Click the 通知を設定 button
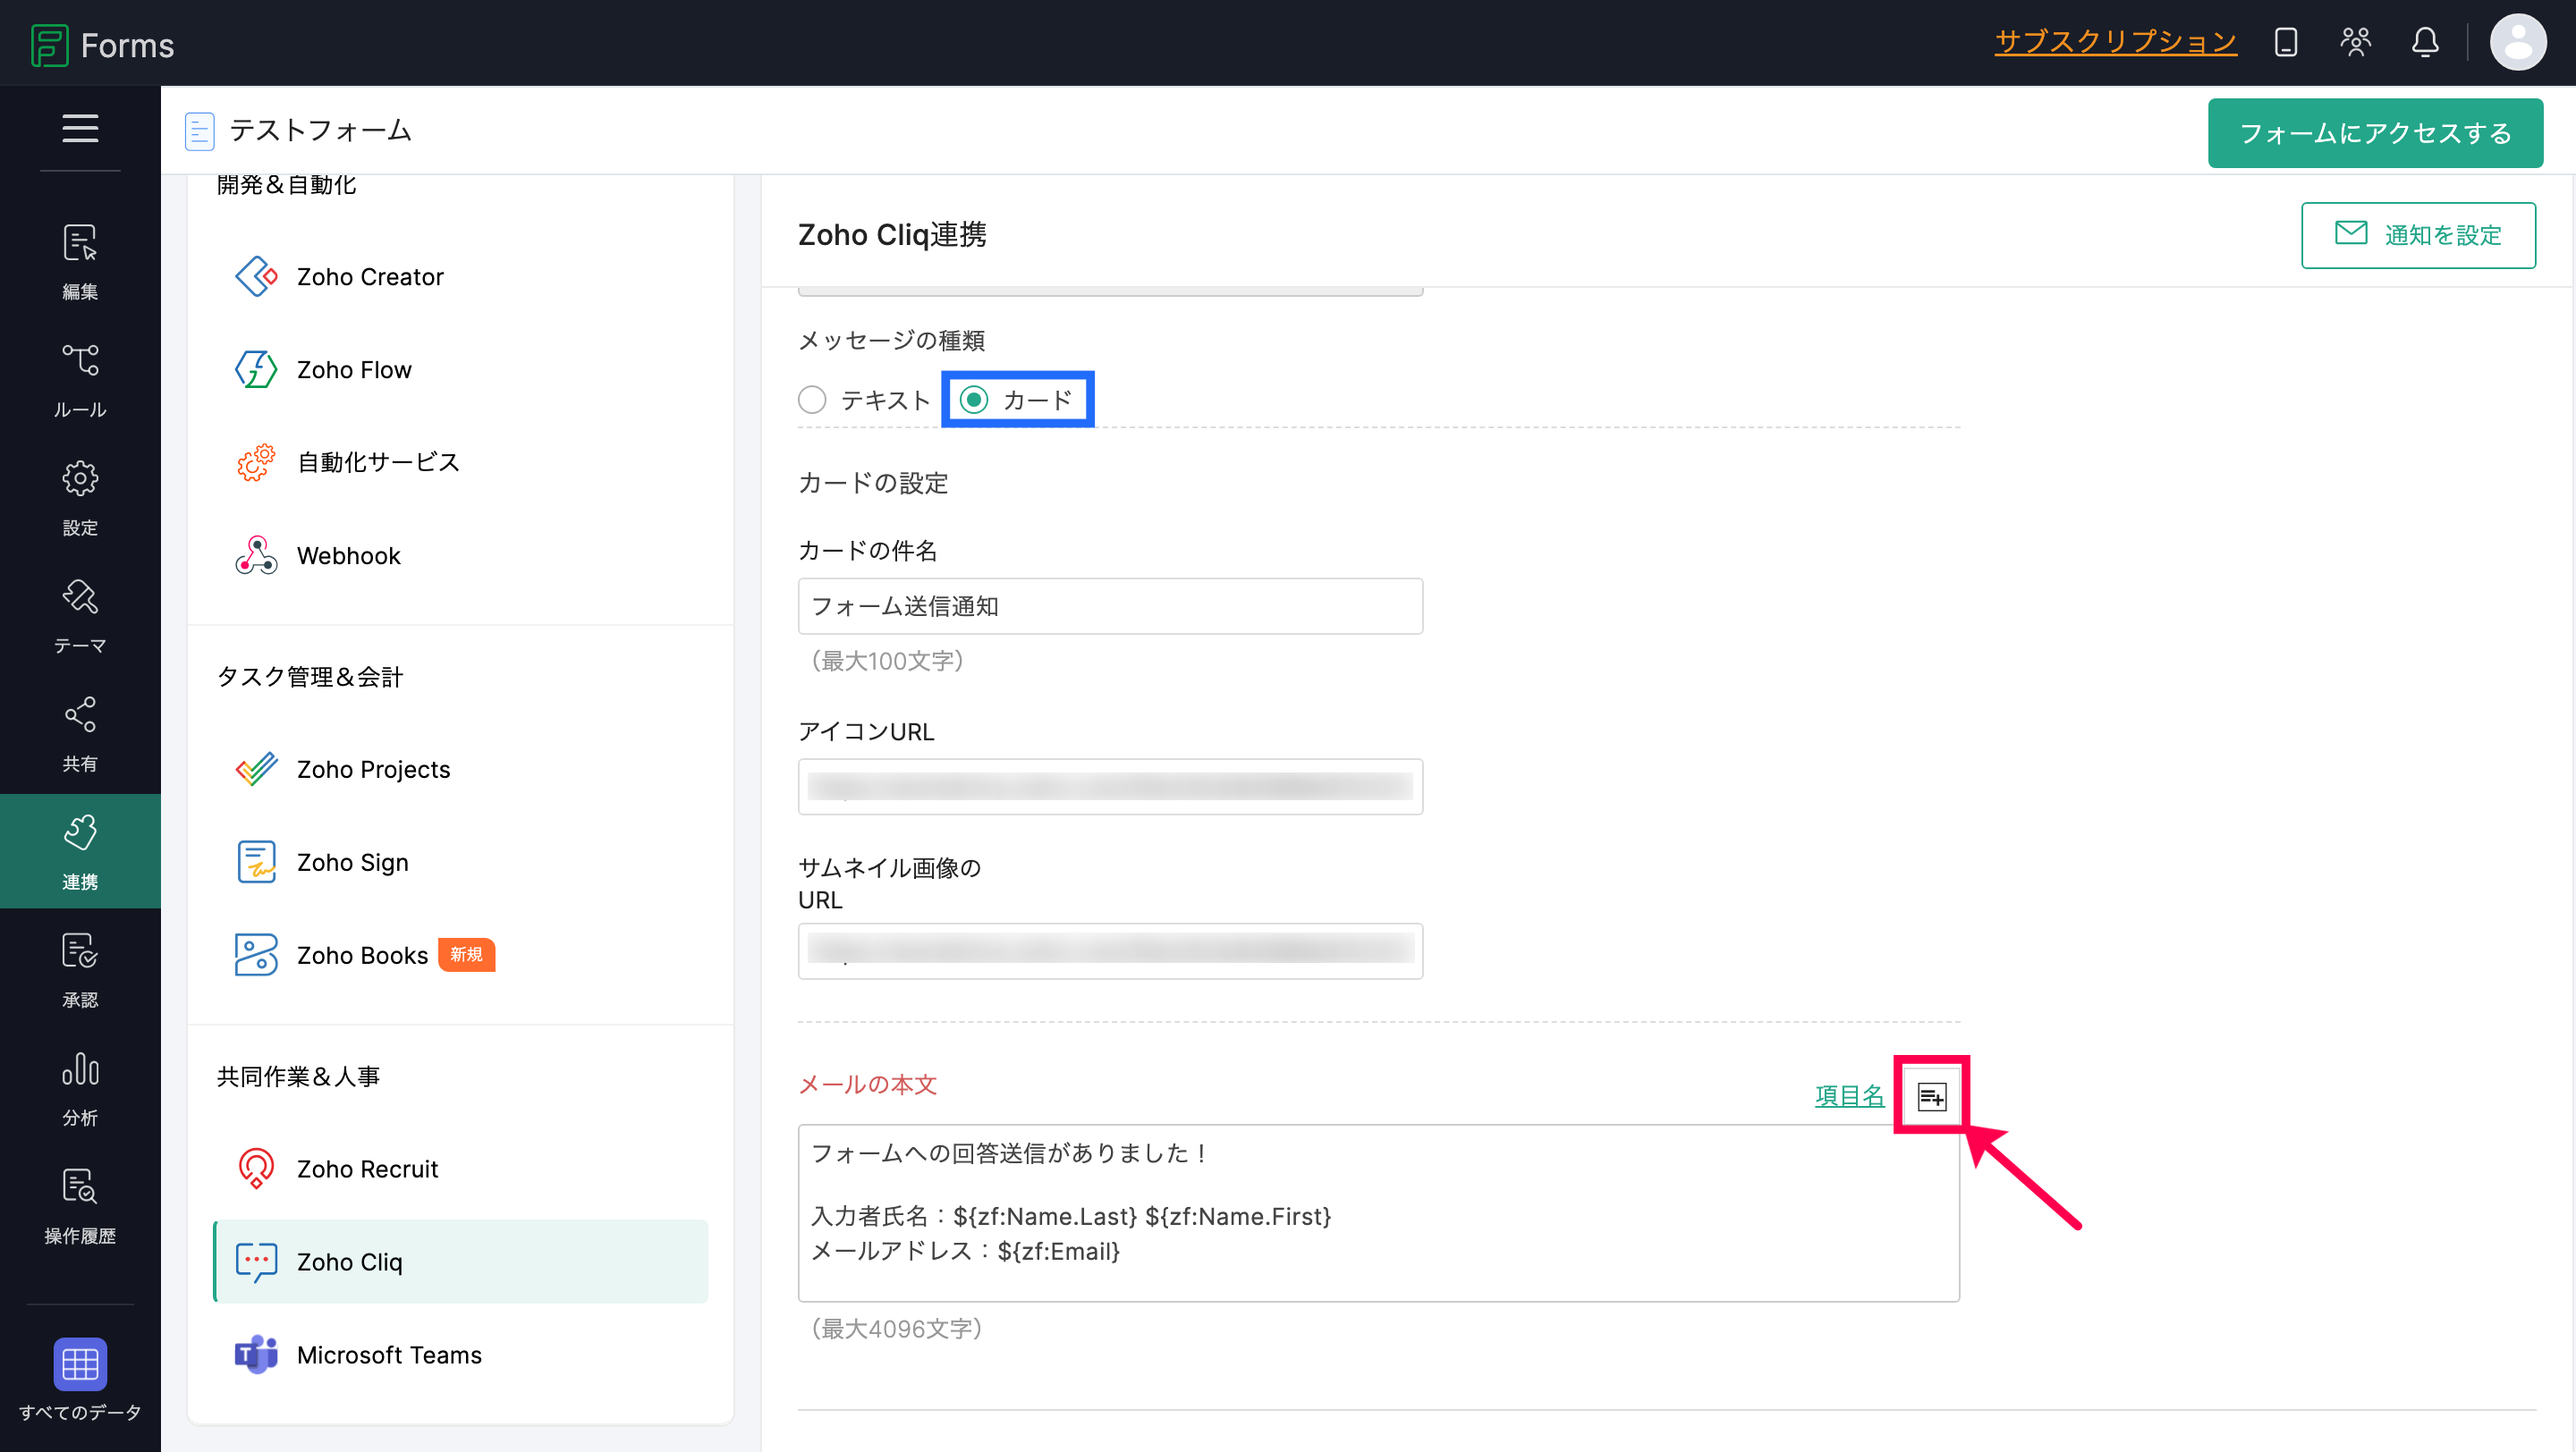Screen dimensions: 2576x1452 point(2418,235)
